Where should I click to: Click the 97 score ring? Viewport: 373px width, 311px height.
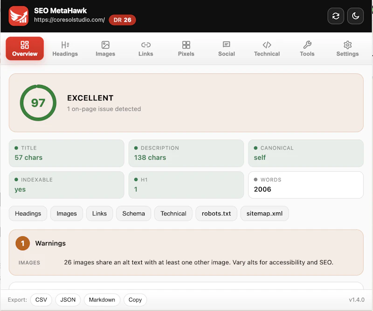(38, 103)
